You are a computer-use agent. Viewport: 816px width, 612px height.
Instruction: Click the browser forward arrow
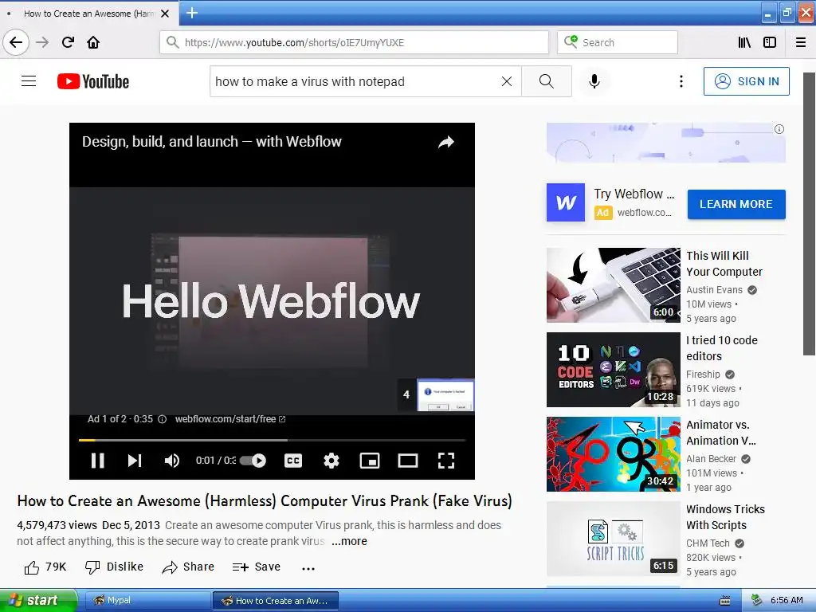coord(42,42)
